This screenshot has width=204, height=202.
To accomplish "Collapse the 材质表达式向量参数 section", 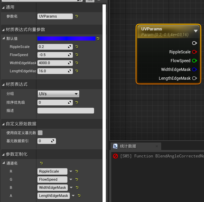I will [3, 30].
